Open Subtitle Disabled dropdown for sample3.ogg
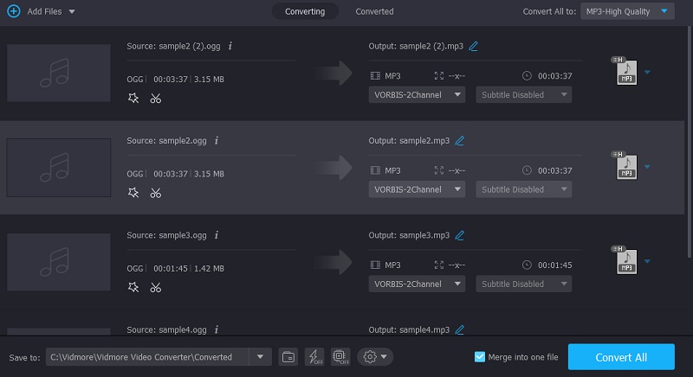The height and width of the screenshot is (377, 693). tap(523, 284)
